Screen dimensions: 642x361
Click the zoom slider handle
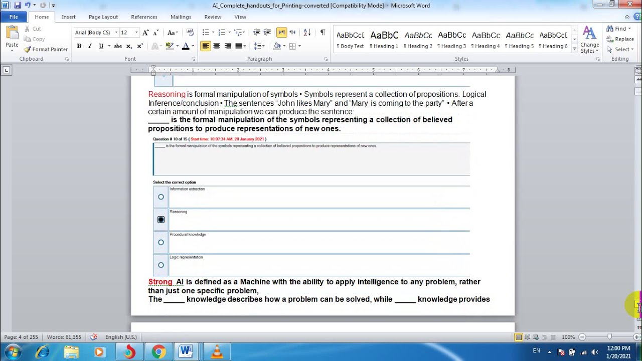point(609,337)
